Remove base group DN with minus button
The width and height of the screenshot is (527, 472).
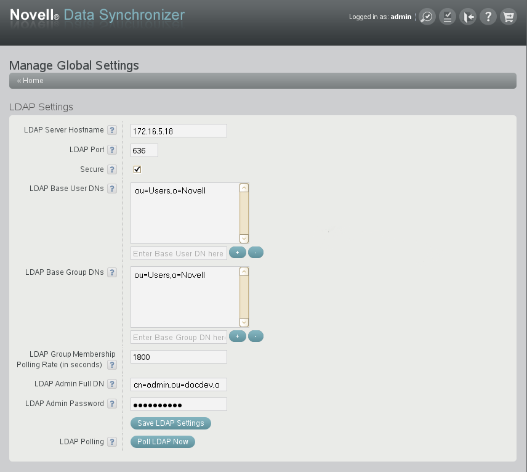pos(255,336)
